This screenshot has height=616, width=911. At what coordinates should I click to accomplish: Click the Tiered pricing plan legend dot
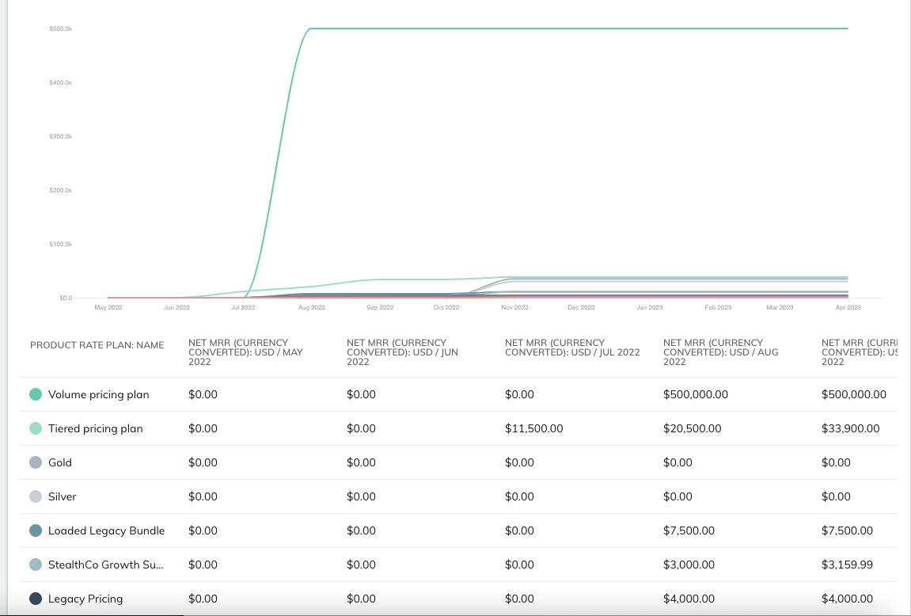click(36, 428)
